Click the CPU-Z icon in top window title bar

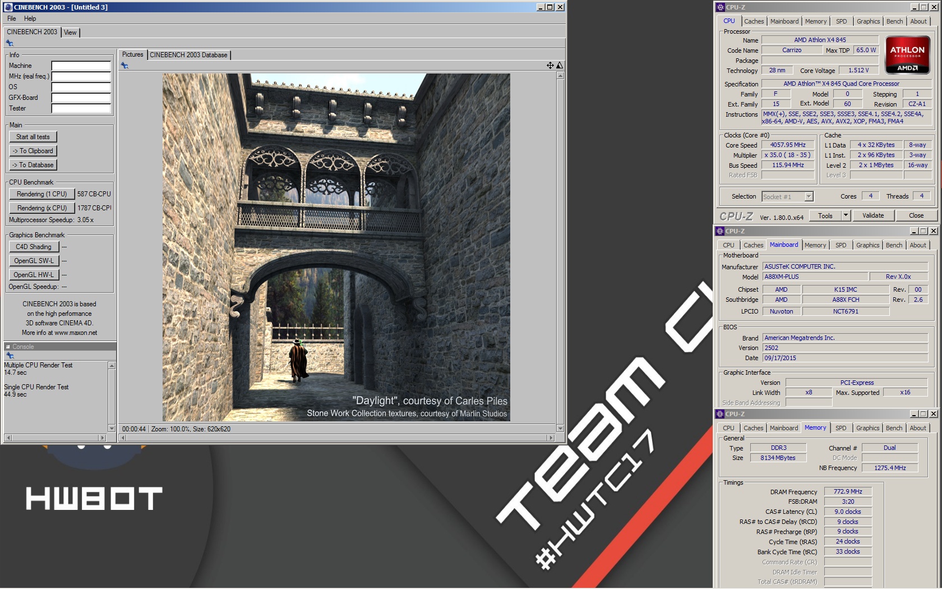coord(721,7)
